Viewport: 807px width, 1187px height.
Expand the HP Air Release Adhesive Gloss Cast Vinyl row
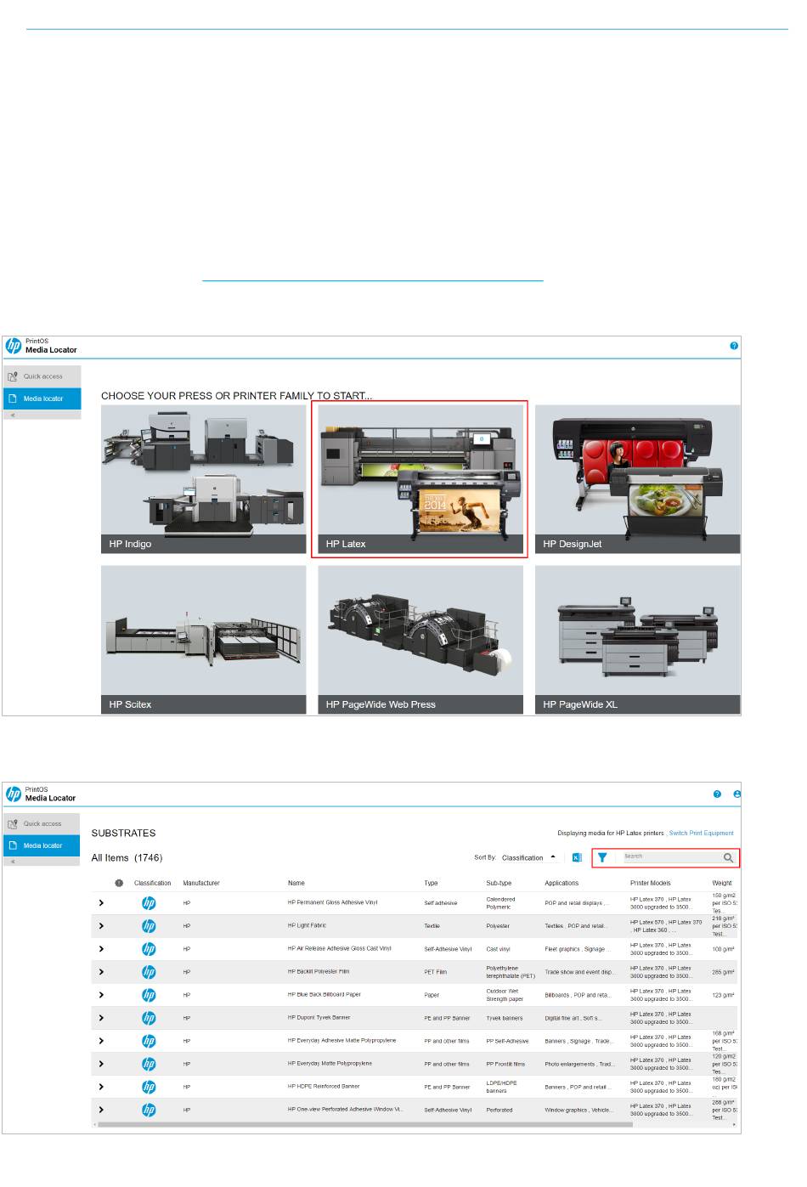101,949
